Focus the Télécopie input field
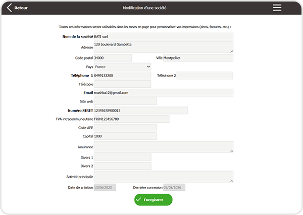Screen dimensions: 303x215 122,84
